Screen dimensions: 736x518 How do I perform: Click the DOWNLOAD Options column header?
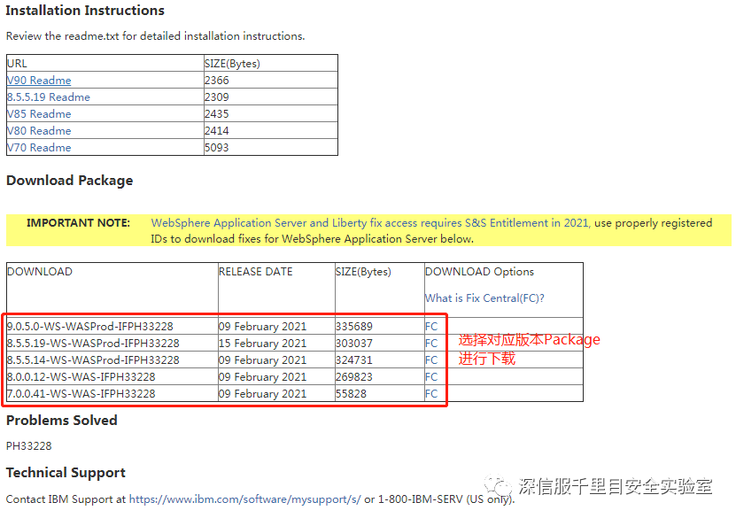point(479,272)
